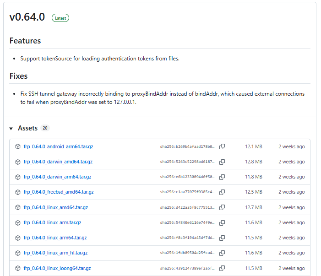This screenshot has width=321, height=276.
Task: Click the 12.8 MB file size
Action: point(254,162)
